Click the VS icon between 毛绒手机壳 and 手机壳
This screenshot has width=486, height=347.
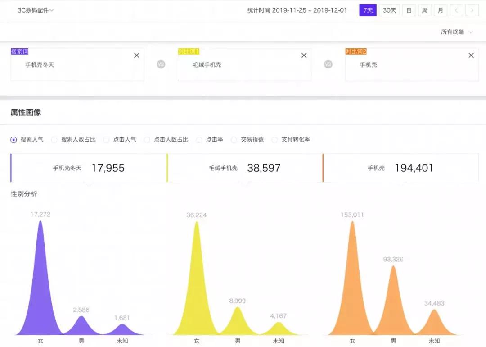[x=328, y=64]
